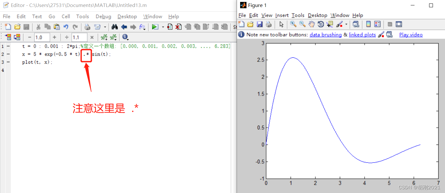Open Figure 1 Tools menu
The image size is (445, 193).
[x=298, y=15]
